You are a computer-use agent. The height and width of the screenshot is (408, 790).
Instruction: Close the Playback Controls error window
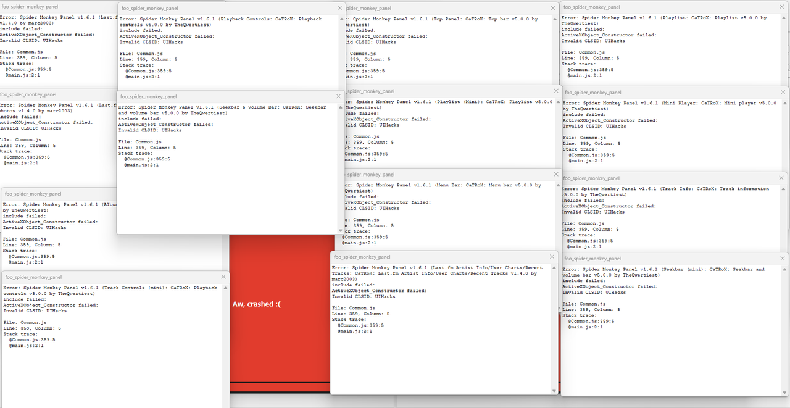(x=339, y=8)
